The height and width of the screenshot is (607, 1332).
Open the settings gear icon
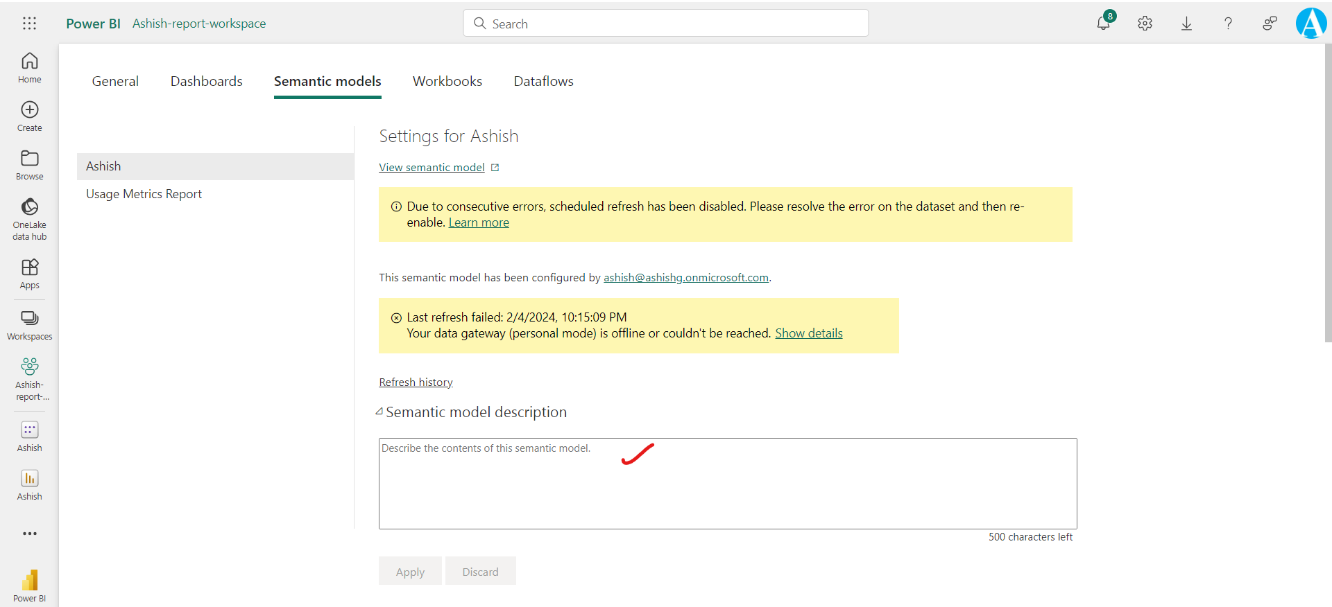[1145, 24]
